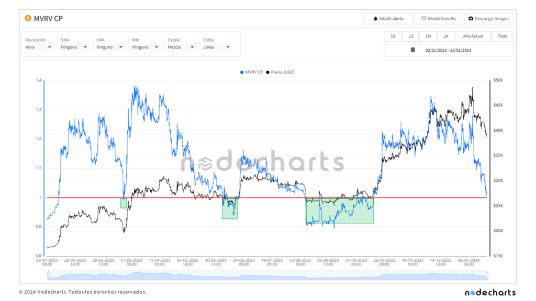Select the 1D time range
The height and width of the screenshot is (301, 536).
coord(393,36)
